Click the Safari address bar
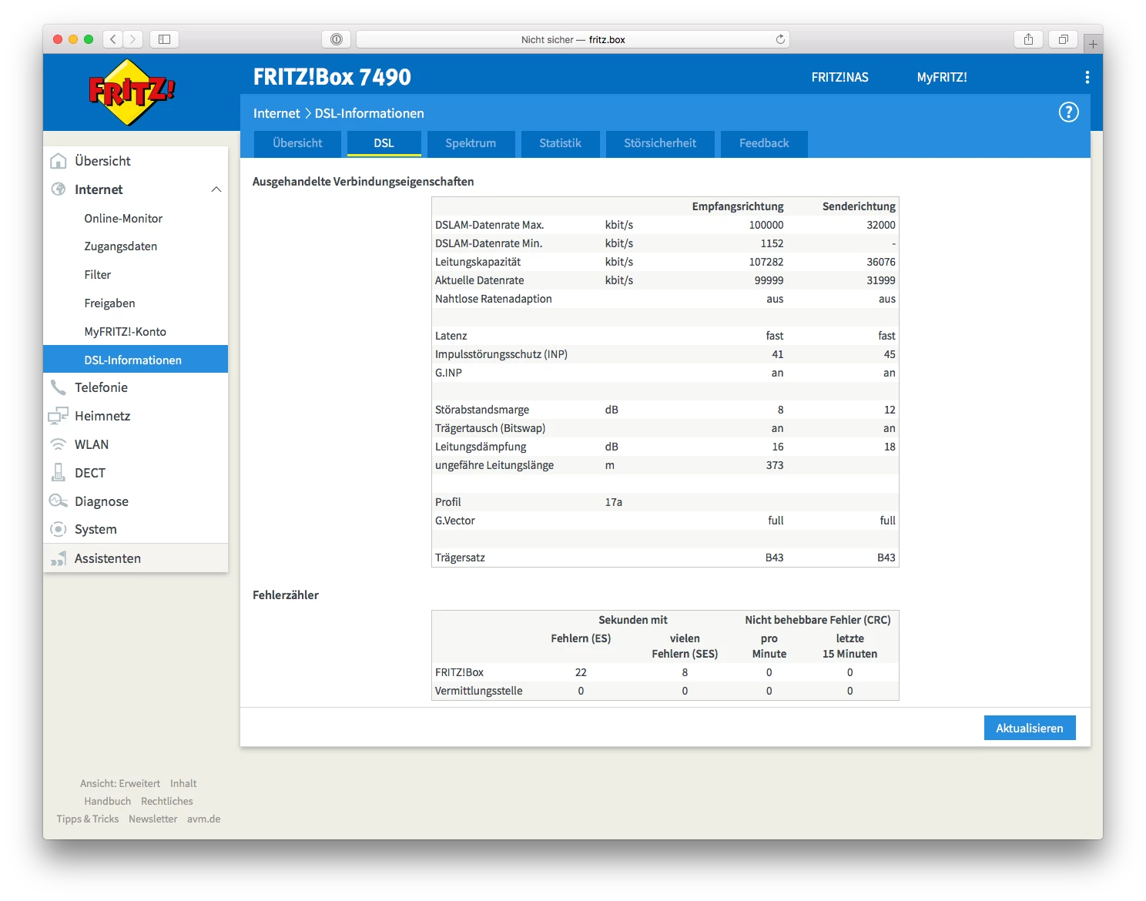1146x901 pixels. [573, 39]
